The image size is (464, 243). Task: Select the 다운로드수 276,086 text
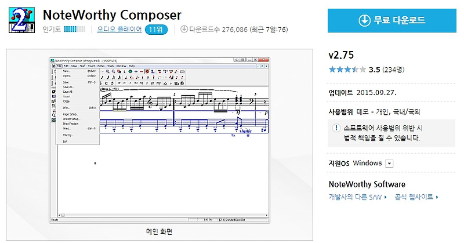[219, 30]
